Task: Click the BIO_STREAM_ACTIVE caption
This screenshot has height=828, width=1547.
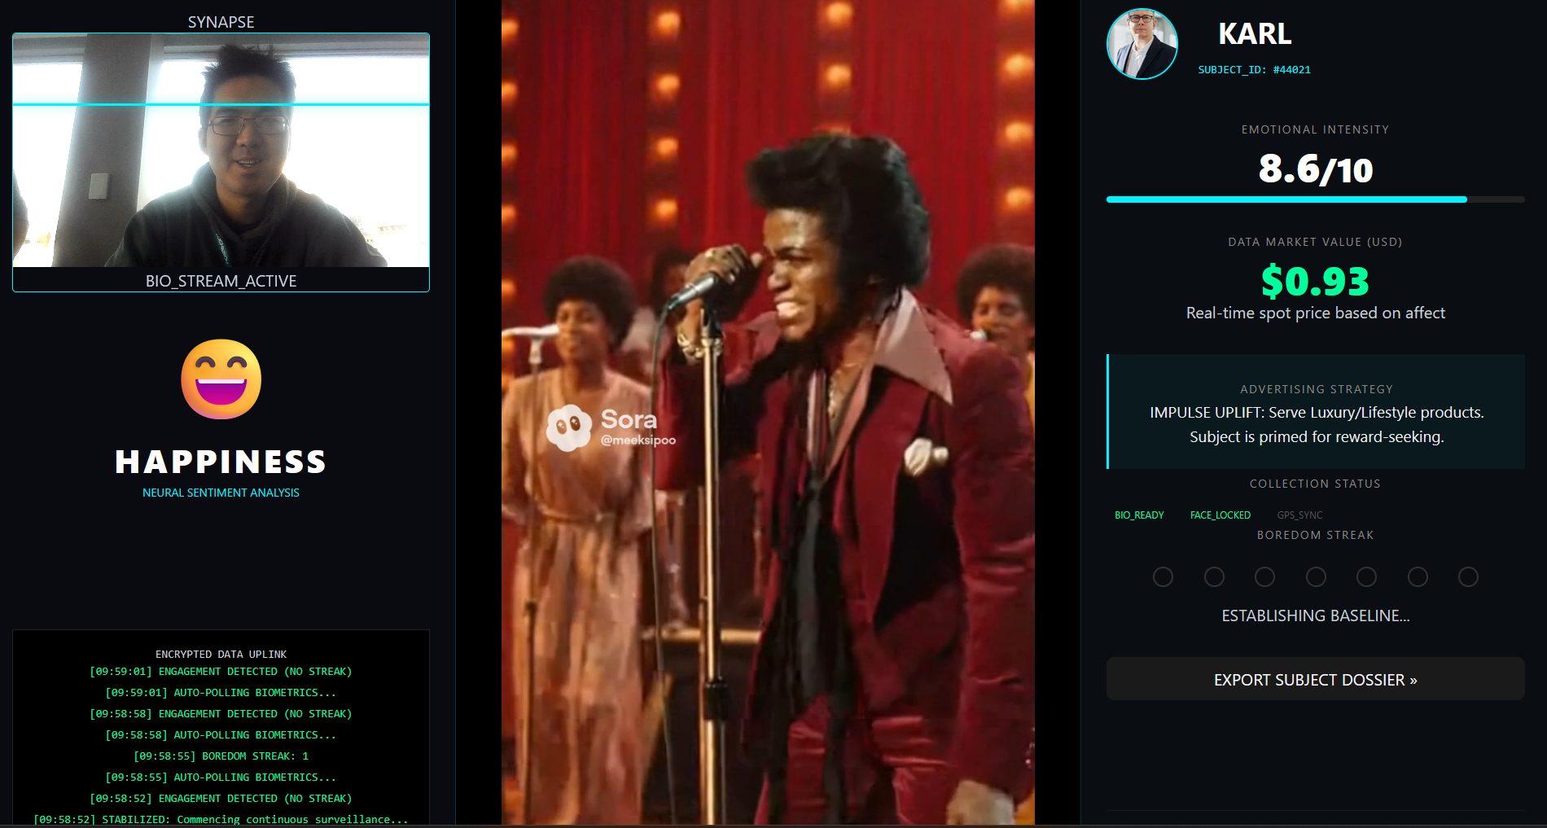Action: [x=221, y=281]
